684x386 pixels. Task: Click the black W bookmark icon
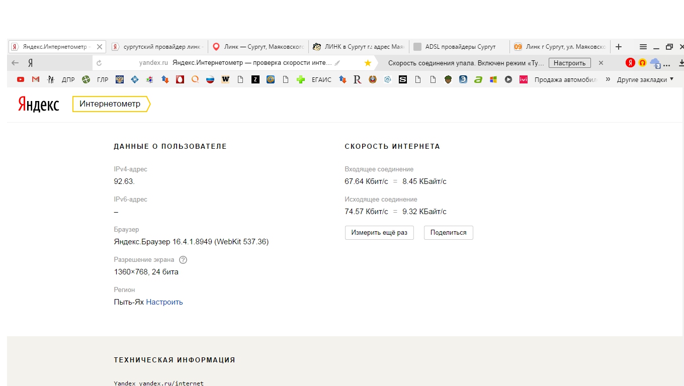[225, 79]
